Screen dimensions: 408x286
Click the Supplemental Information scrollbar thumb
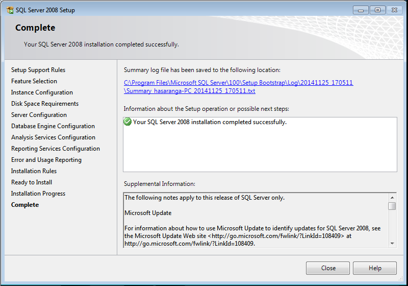392,206
